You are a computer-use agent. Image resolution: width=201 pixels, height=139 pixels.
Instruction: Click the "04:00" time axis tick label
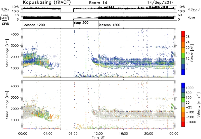point(48,134)
